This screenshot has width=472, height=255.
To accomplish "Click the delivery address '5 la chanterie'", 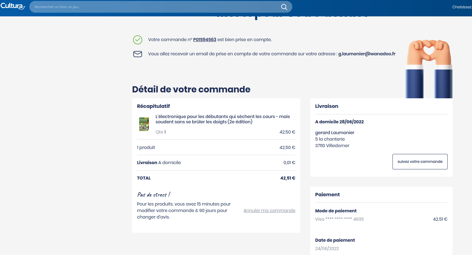I will [330, 139].
